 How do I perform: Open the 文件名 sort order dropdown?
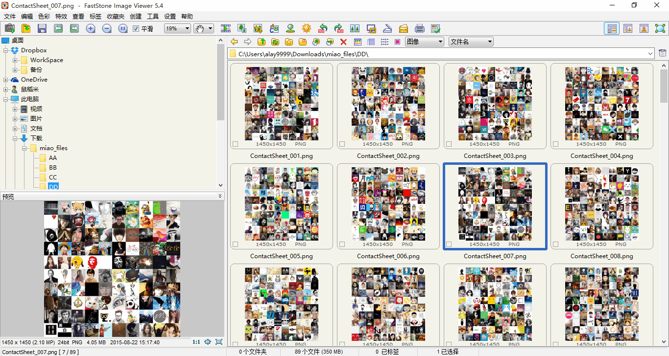(471, 42)
